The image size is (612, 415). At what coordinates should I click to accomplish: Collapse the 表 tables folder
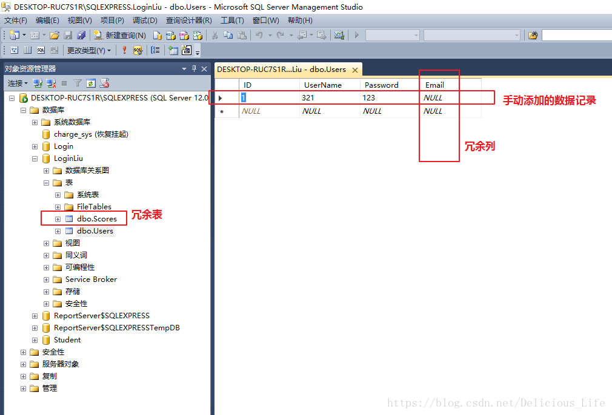[x=47, y=183]
